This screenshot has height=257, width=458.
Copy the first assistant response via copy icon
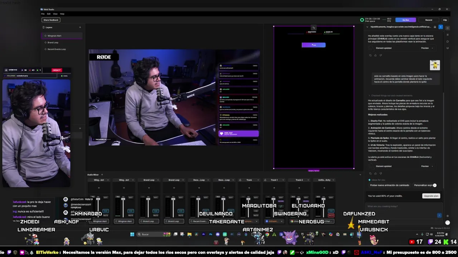pos(370,55)
